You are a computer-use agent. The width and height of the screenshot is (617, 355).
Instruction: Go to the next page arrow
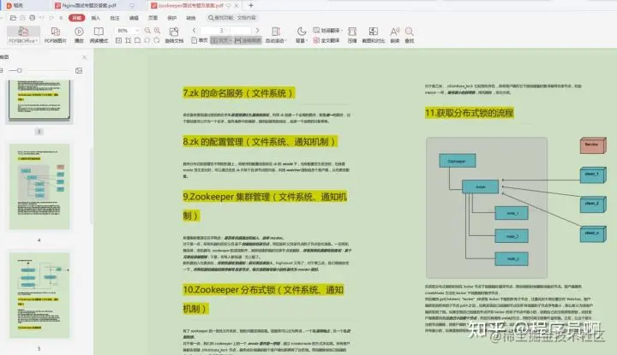(x=257, y=30)
